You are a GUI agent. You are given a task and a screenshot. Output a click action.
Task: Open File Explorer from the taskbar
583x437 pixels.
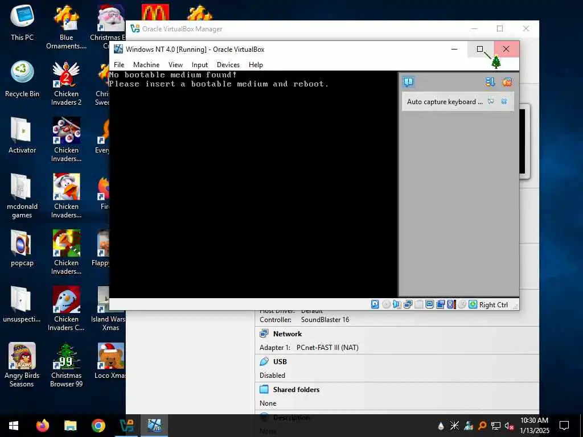pyautogui.click(x=70, y=426)
